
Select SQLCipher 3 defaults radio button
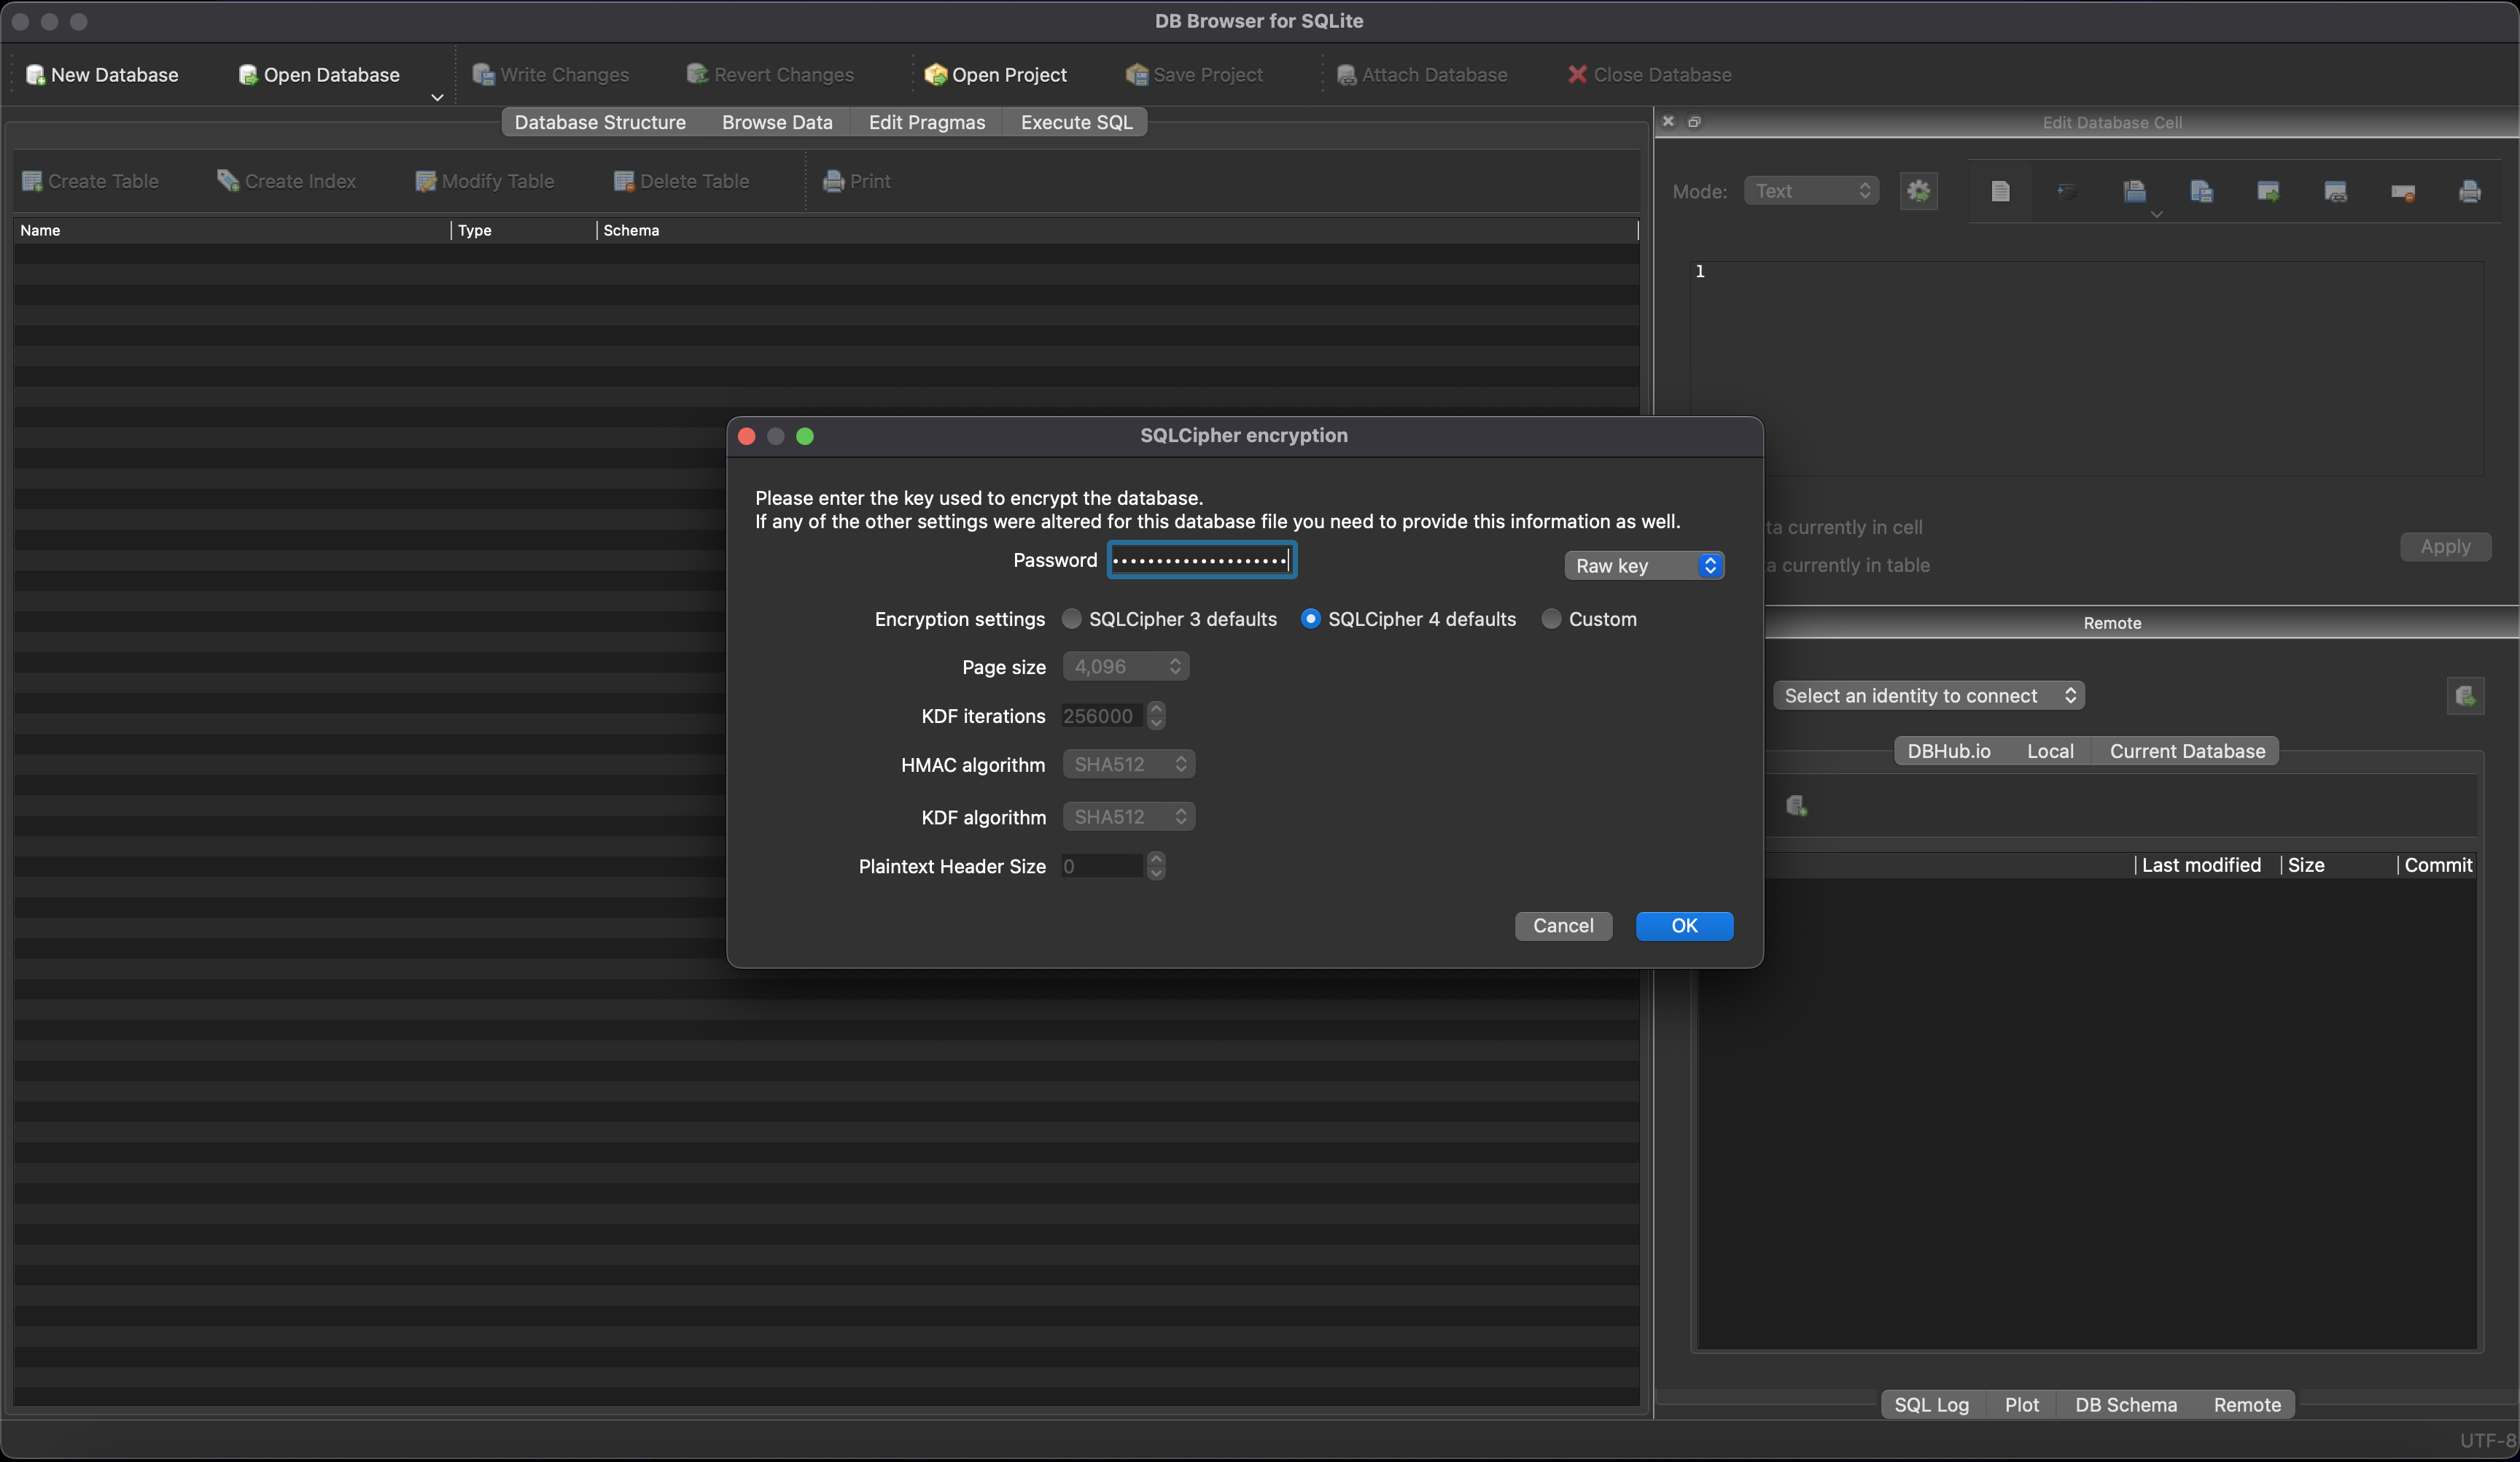pos(1071,619)
